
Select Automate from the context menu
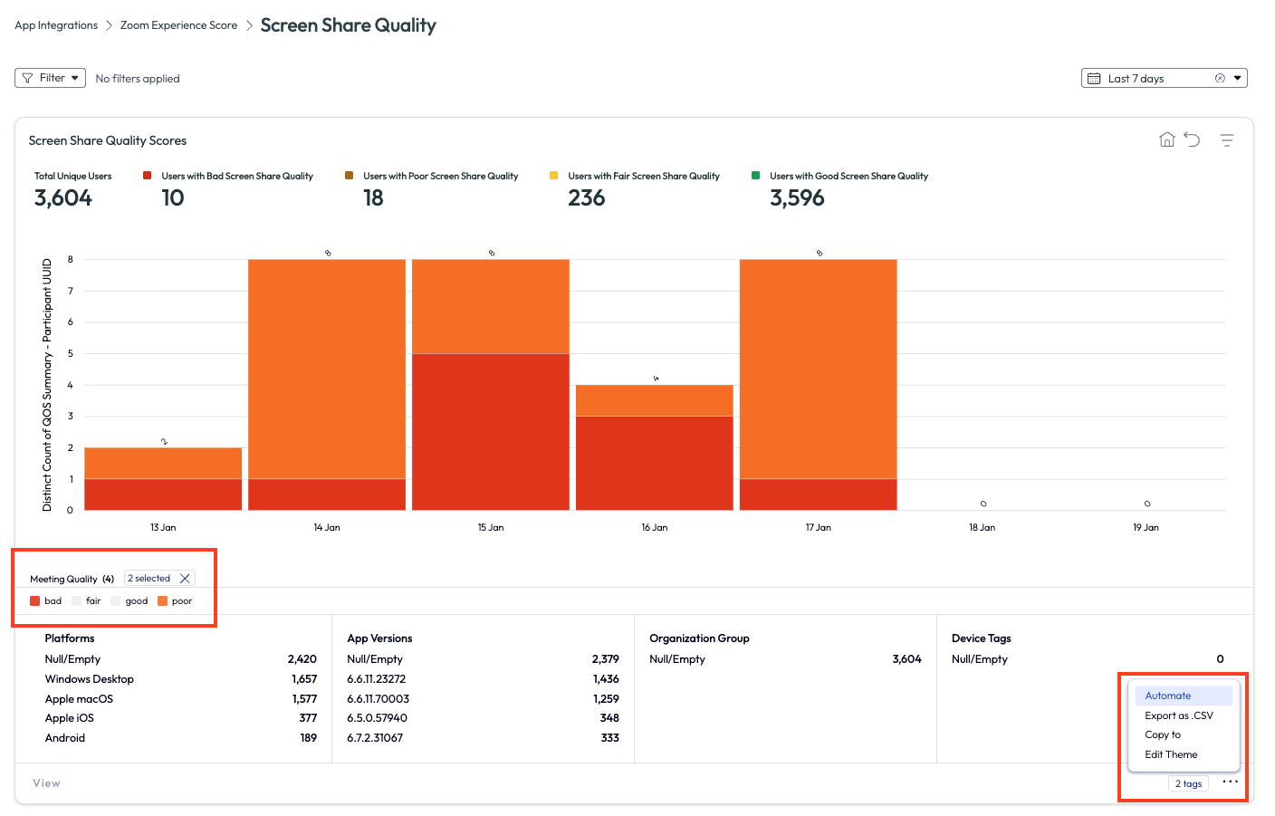click(1167, 696)
